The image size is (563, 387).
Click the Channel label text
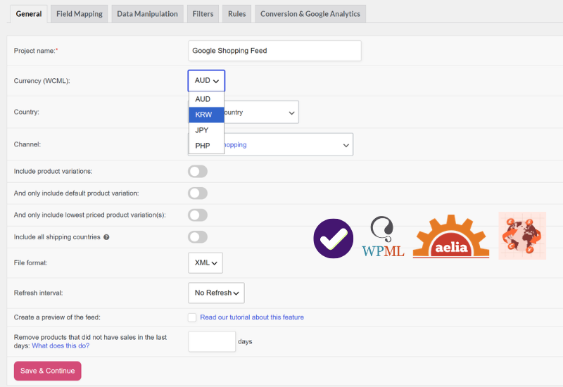(27, 144)
